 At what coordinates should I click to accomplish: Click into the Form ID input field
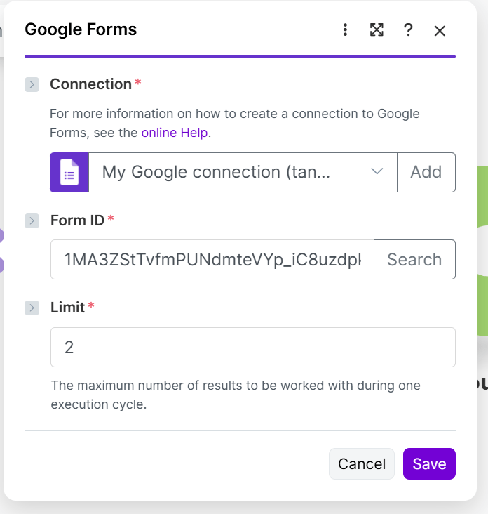(x=212, y=260)
